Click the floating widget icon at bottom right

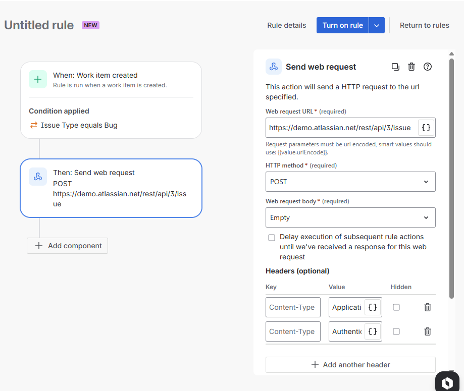447,383
